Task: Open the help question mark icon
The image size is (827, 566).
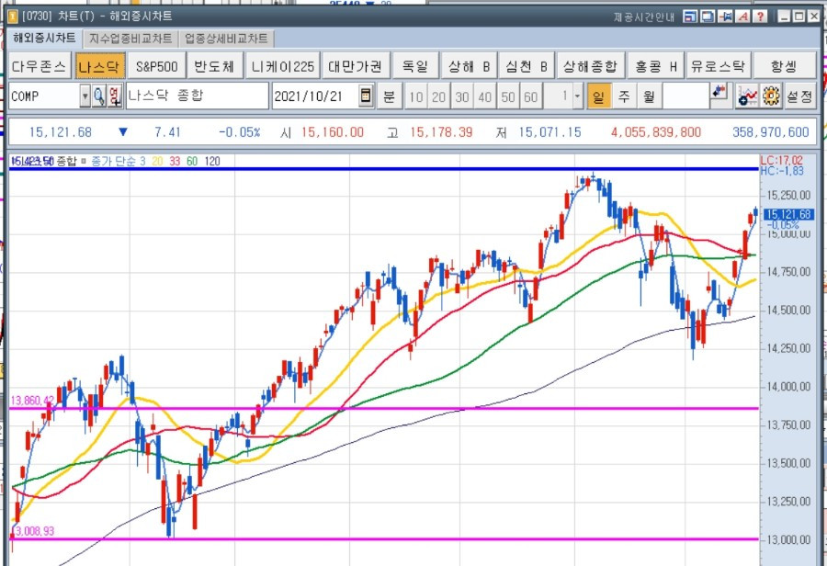Action: tap(761, 17)
